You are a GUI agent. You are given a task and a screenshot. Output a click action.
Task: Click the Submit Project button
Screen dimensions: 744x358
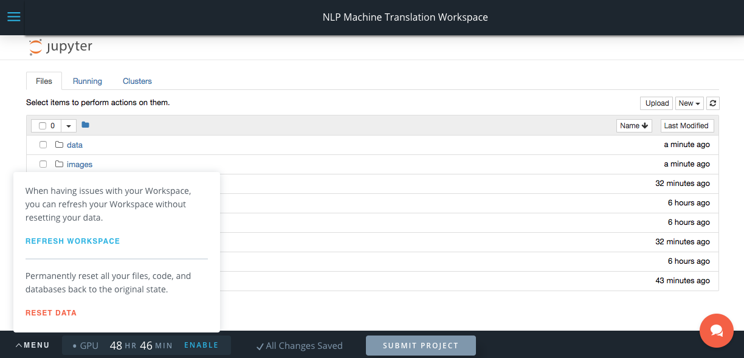coord(421,345)
